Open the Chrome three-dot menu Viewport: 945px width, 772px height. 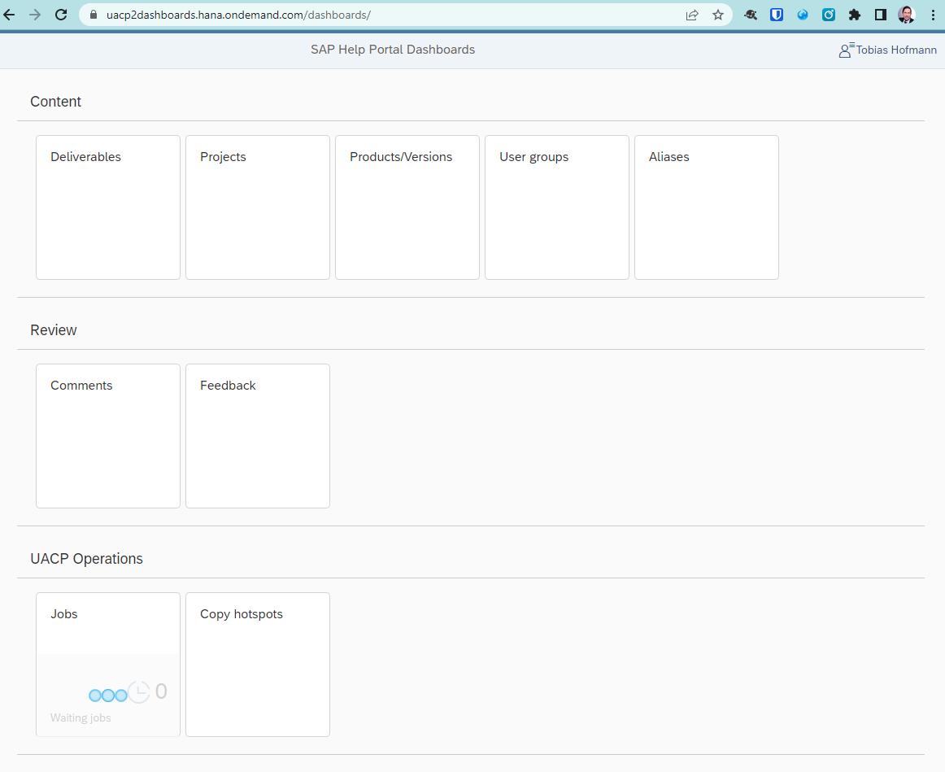click(933, 15)
